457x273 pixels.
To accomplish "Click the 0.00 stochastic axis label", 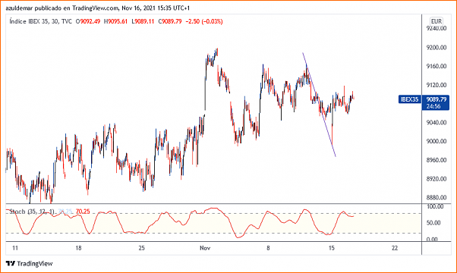I will tap(432, 239).
